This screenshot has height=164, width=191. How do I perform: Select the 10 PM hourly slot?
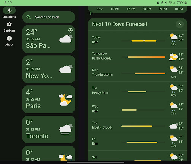click(179, 9)
